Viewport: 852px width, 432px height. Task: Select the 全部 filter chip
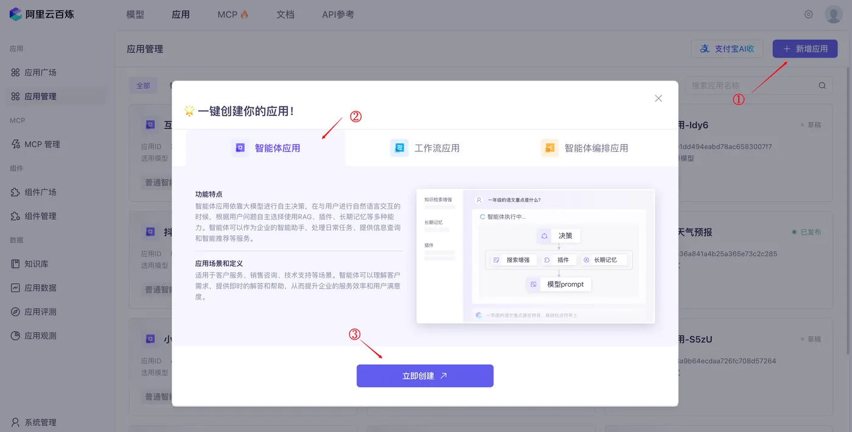[x=143, y=86]
